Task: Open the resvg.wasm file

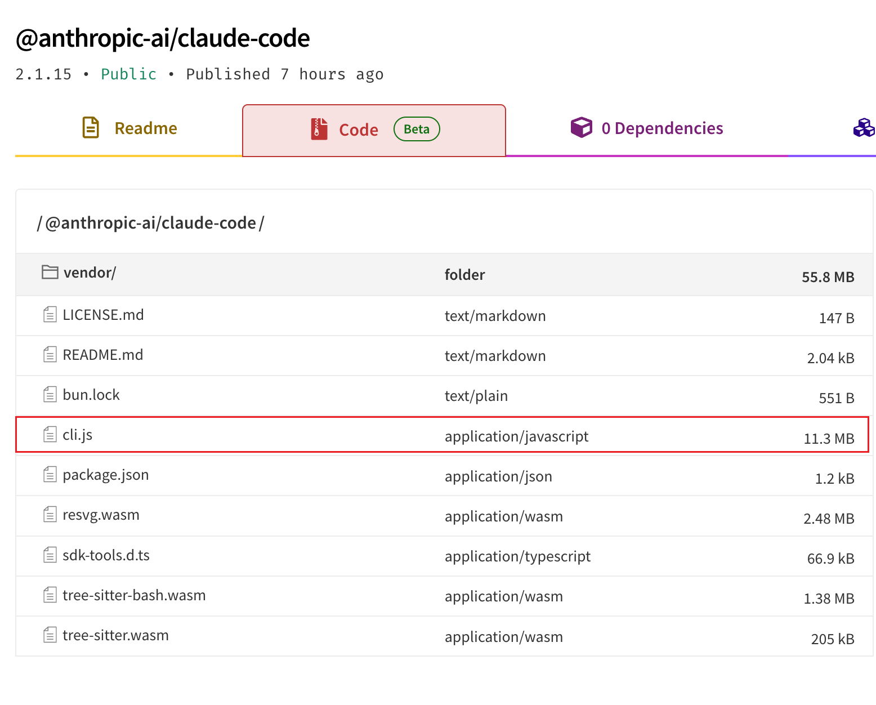Action: coord(101,515)
